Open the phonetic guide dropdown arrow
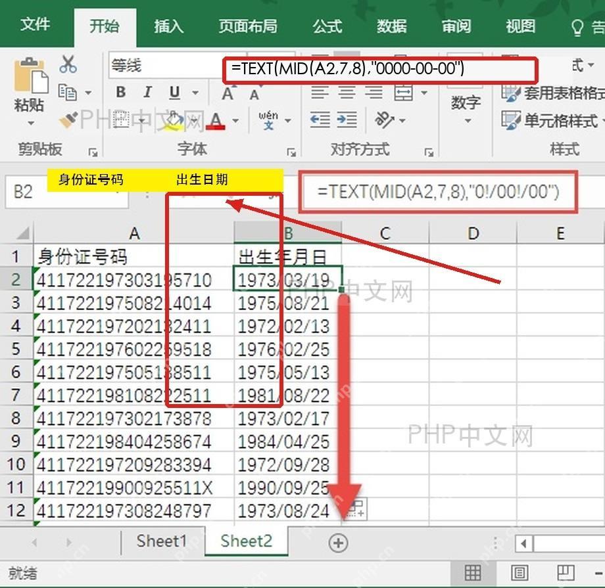This screenshot has width=605, height=588. click(288, 121)
